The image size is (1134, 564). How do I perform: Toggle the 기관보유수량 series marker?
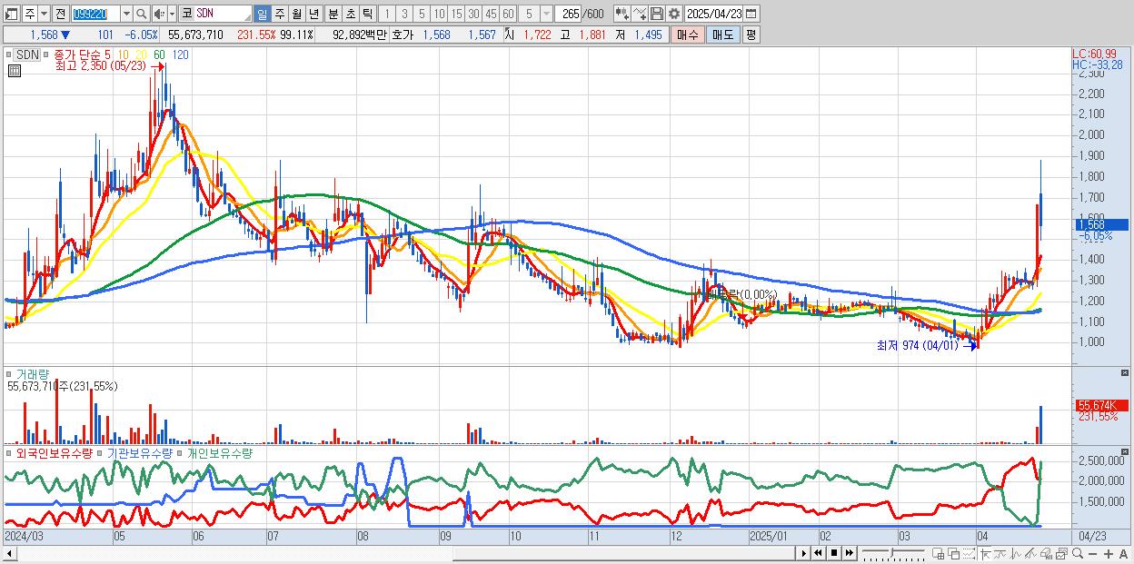point(101,452)
